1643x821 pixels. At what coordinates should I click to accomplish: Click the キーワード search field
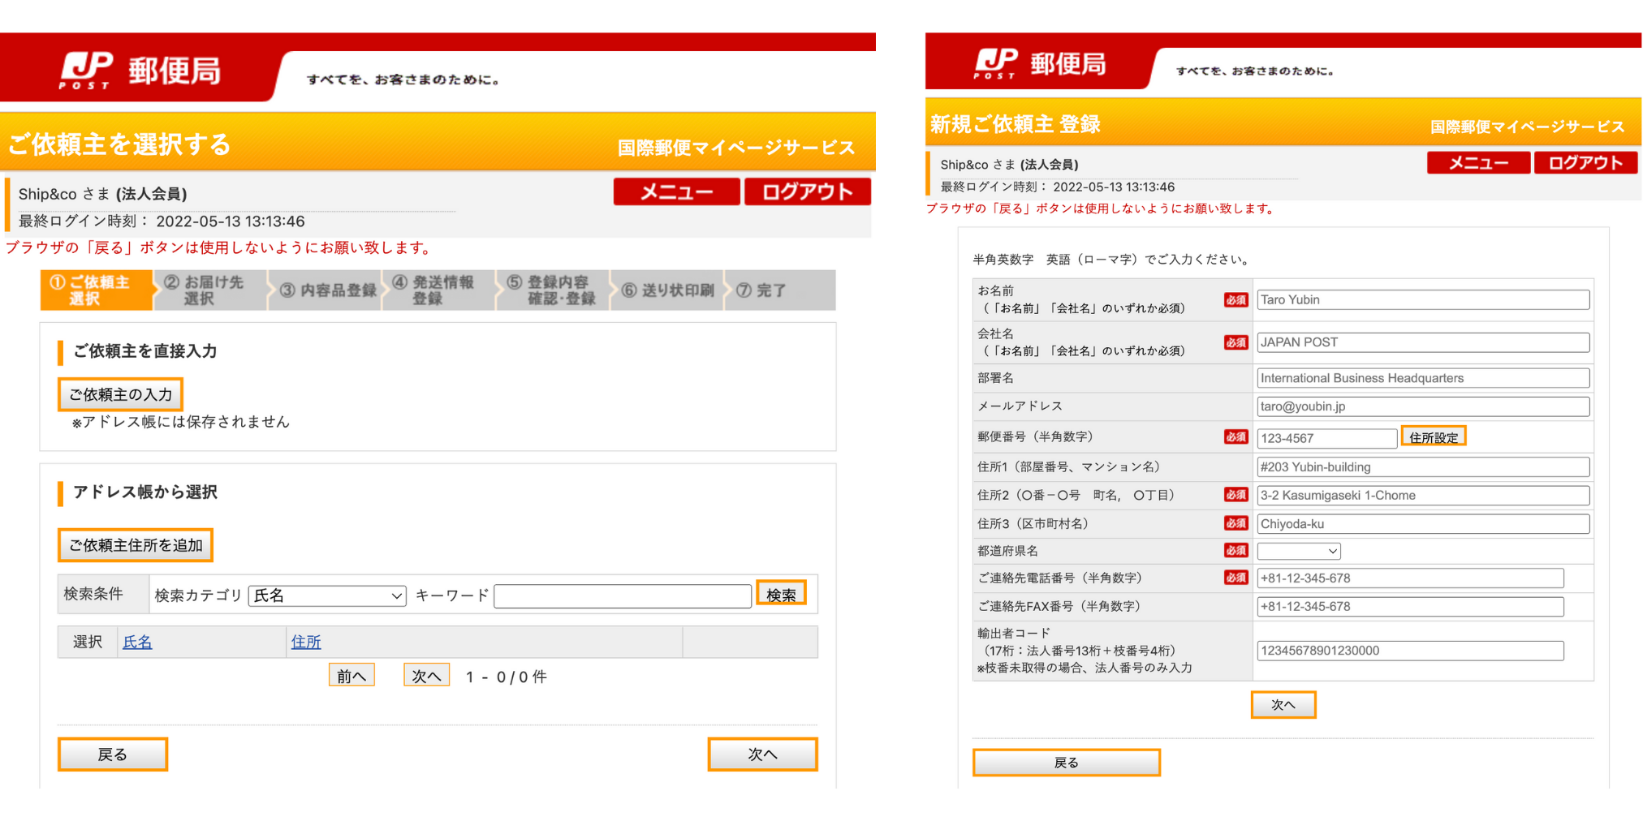(x=623, y=595)
